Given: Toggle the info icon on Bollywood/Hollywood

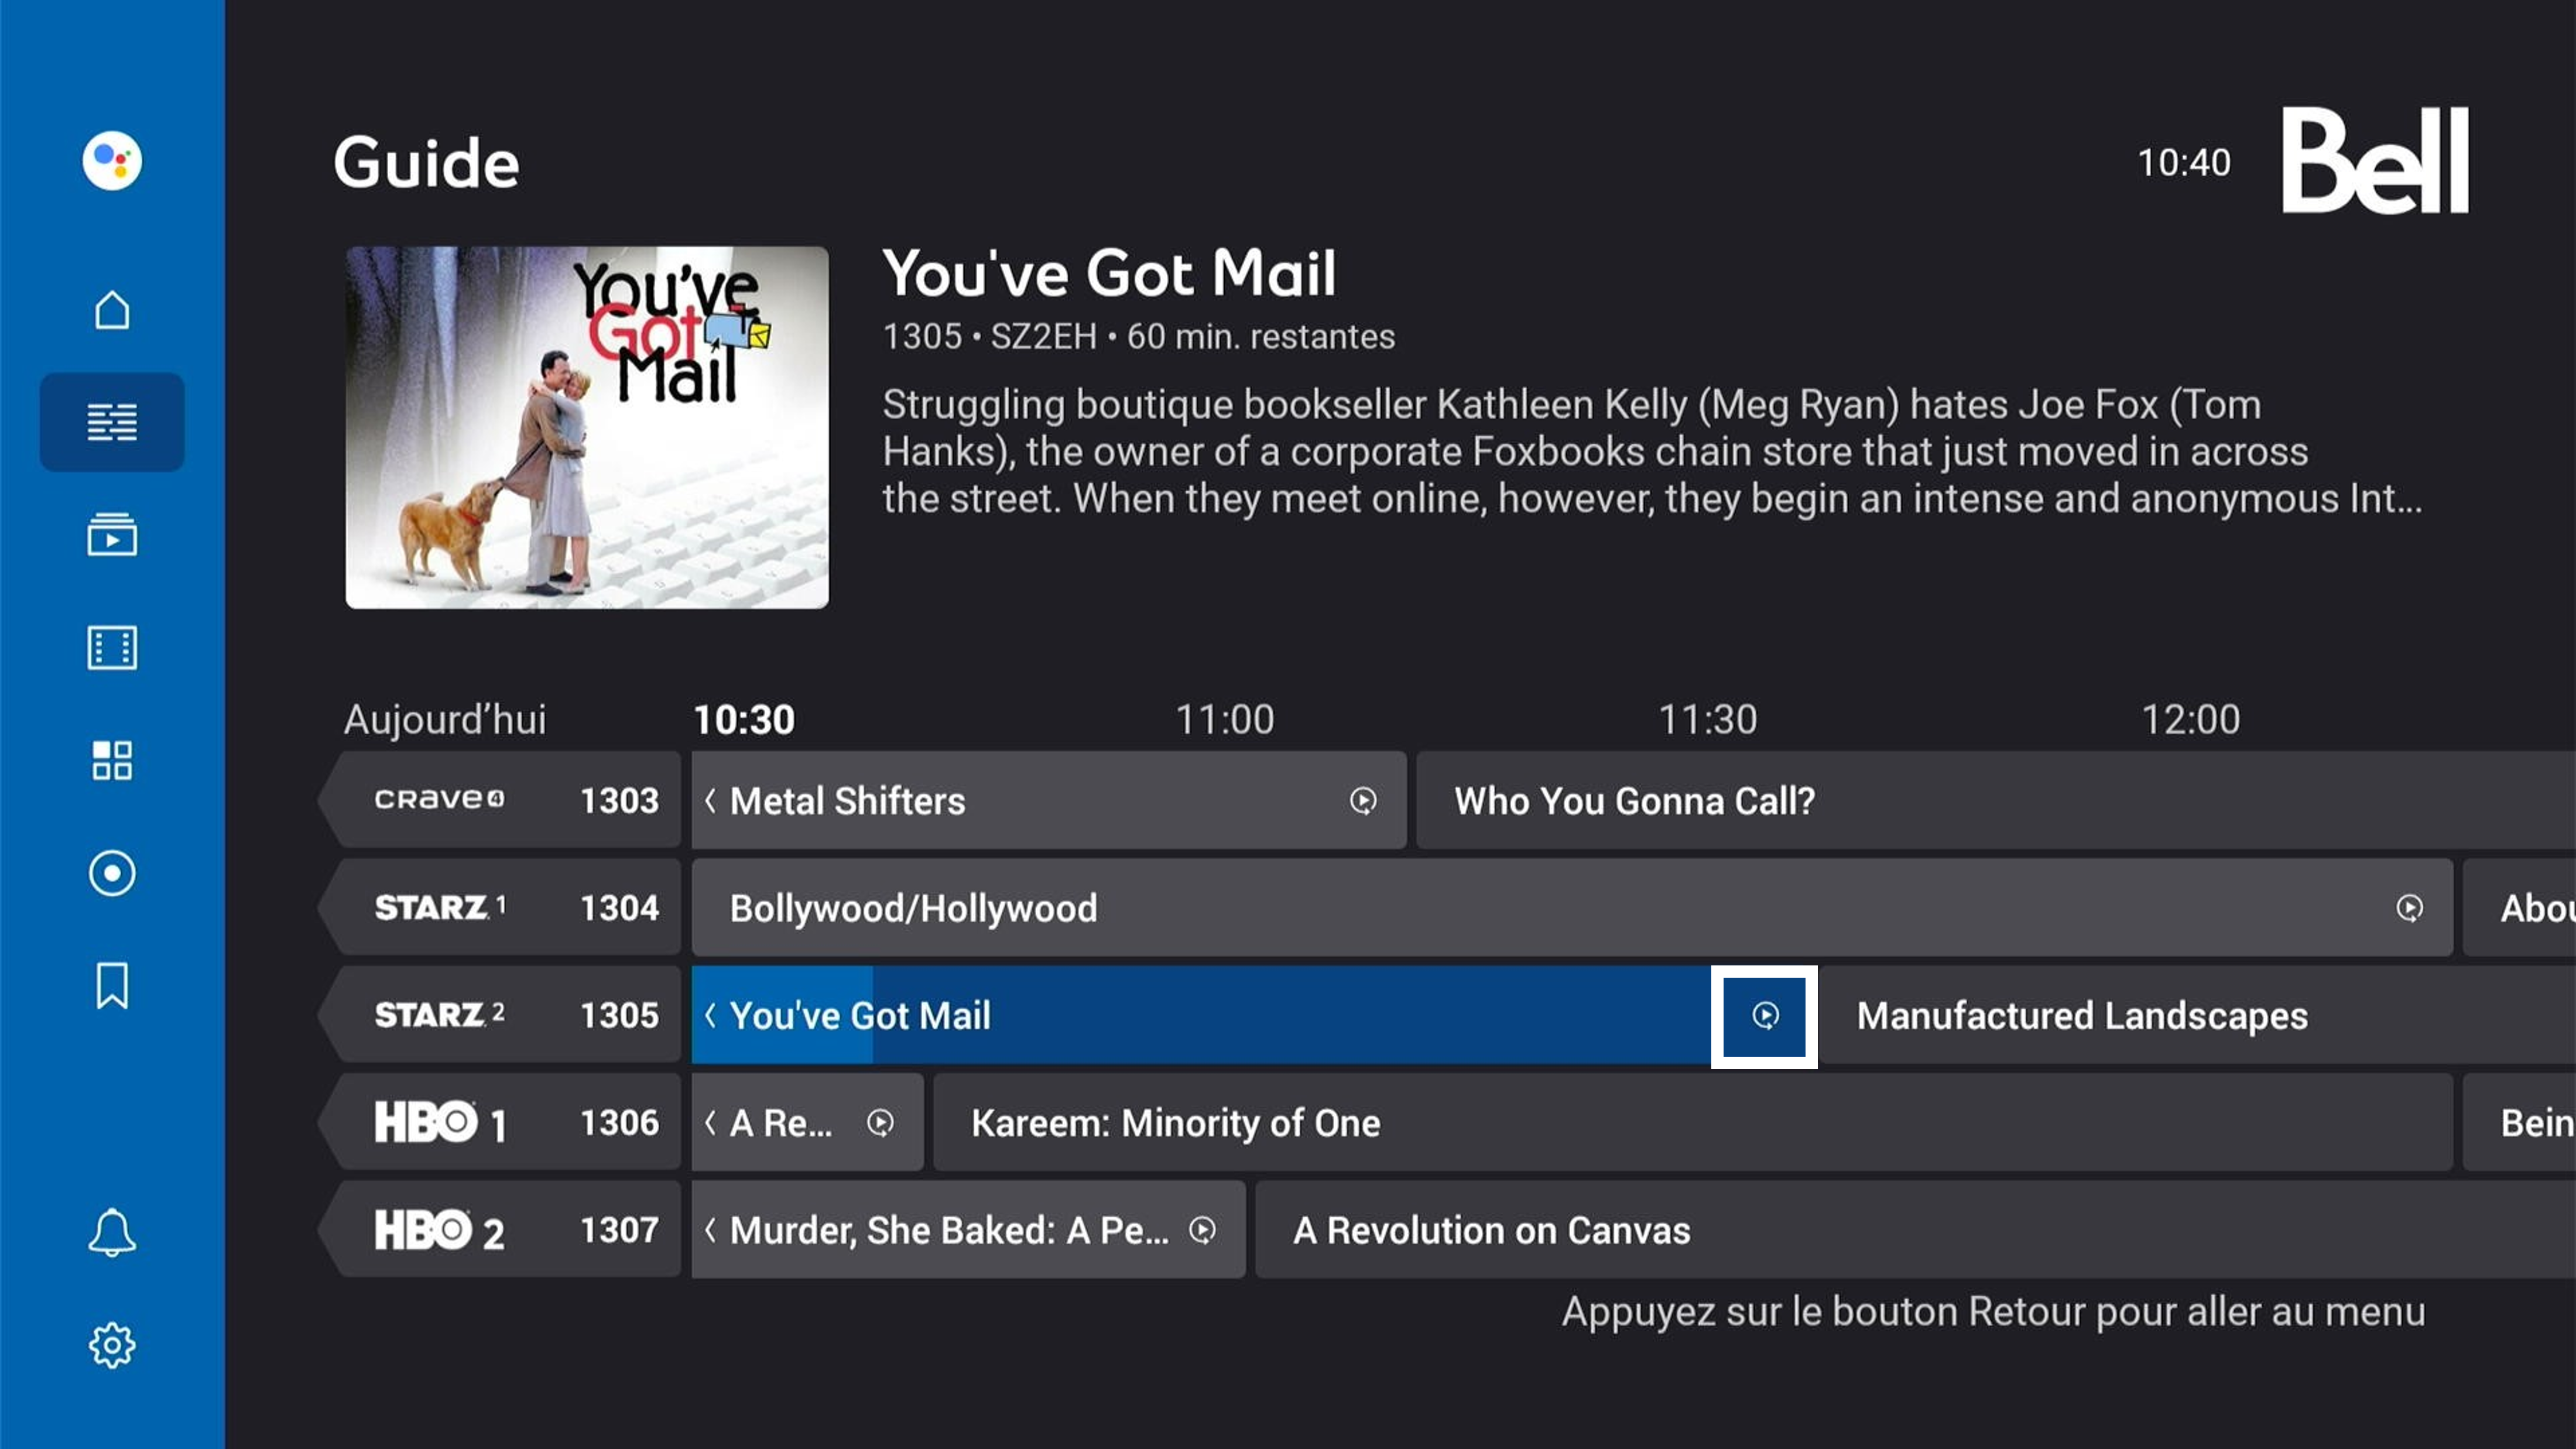Looking at the screenshot, I should tap(2410, 907).
